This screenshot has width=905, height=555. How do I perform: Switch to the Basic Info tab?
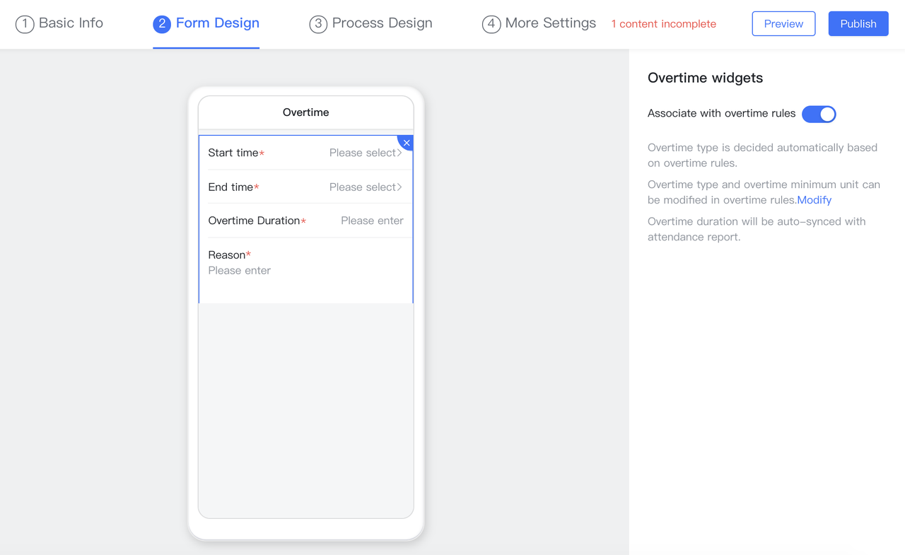pos(71,23)
